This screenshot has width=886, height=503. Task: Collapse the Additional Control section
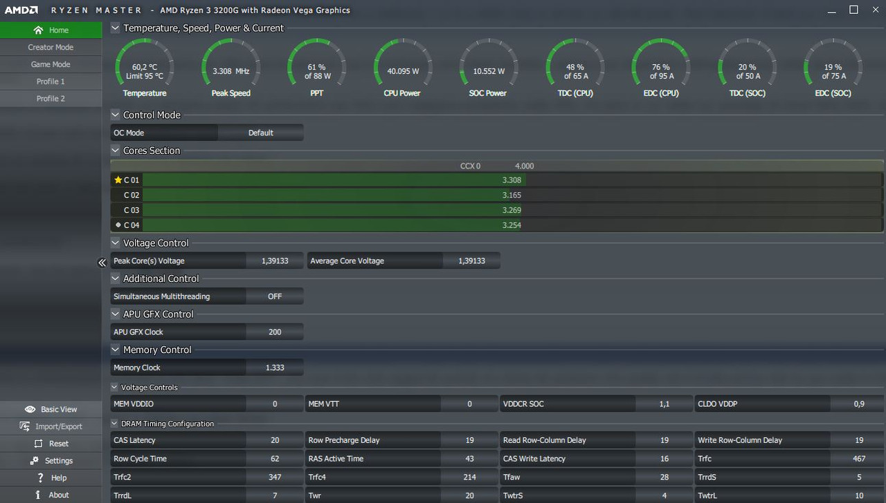point(115,278)
